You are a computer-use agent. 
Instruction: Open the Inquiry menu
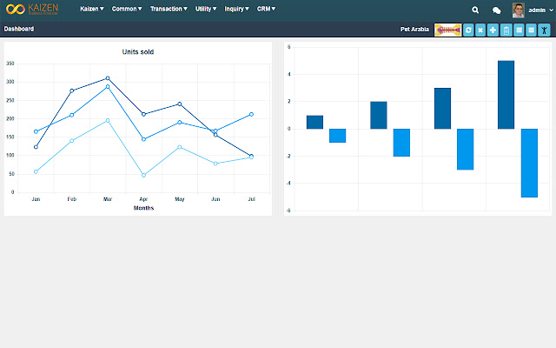(236, 9)
